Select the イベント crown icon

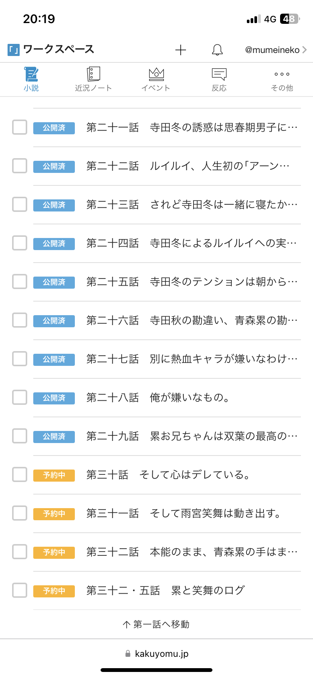pyautogui.click(x=156, y=74)
